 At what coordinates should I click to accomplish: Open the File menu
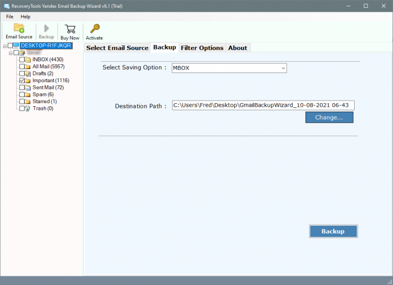pyautogui.click(x=10, y=17)
